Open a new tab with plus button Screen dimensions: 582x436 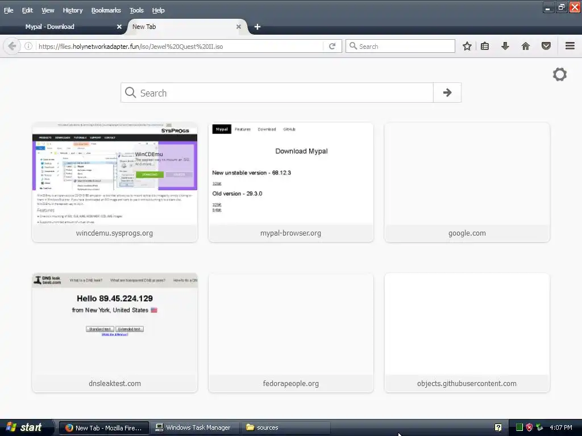(257, 27)
